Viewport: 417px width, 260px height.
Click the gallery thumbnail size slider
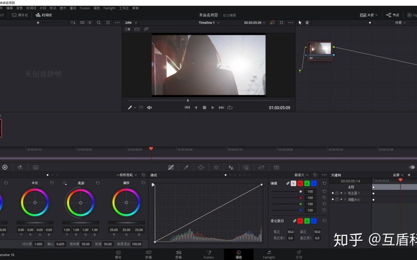(x=38, y=23)
